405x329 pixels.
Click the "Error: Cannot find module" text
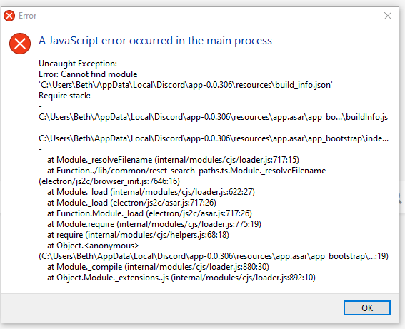tap(88, 74)
